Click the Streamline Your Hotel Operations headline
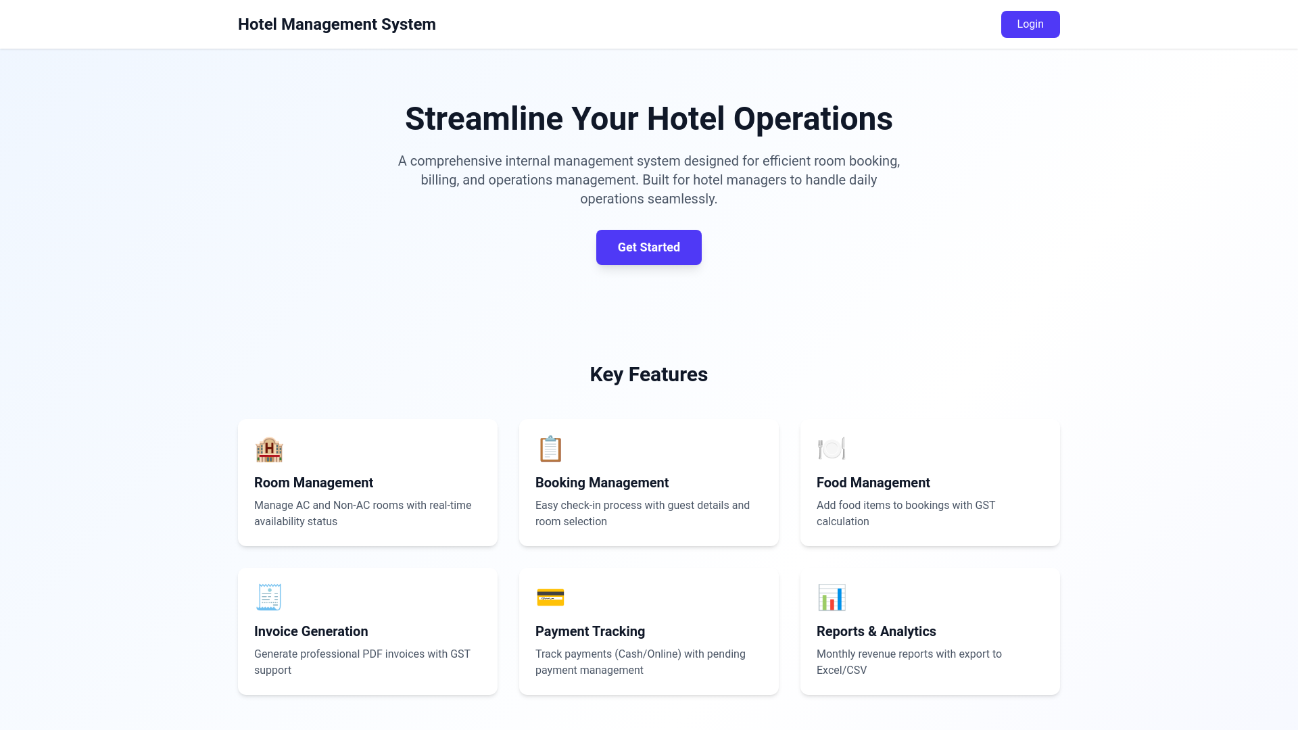The image size is (1298, 730). pos(649,119)
